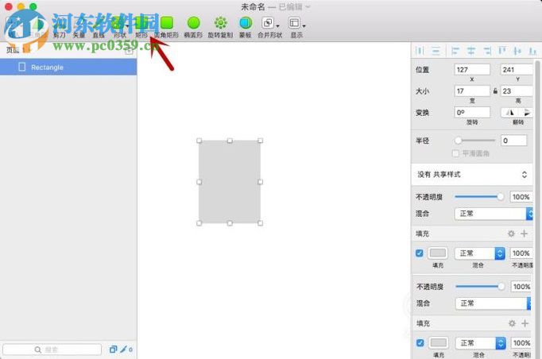Open the lower fill color swatch
The image size is (542, 359).
tap(439, 343)
